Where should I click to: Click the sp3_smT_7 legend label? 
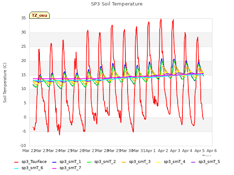tap(70, 168)
